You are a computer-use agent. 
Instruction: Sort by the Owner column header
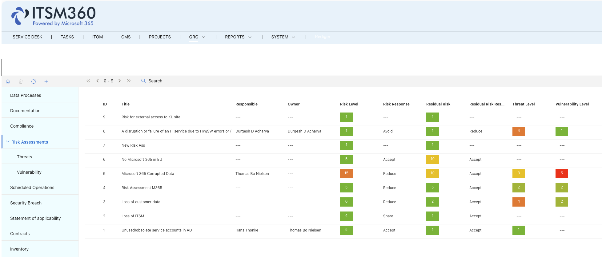click(294, 104)
